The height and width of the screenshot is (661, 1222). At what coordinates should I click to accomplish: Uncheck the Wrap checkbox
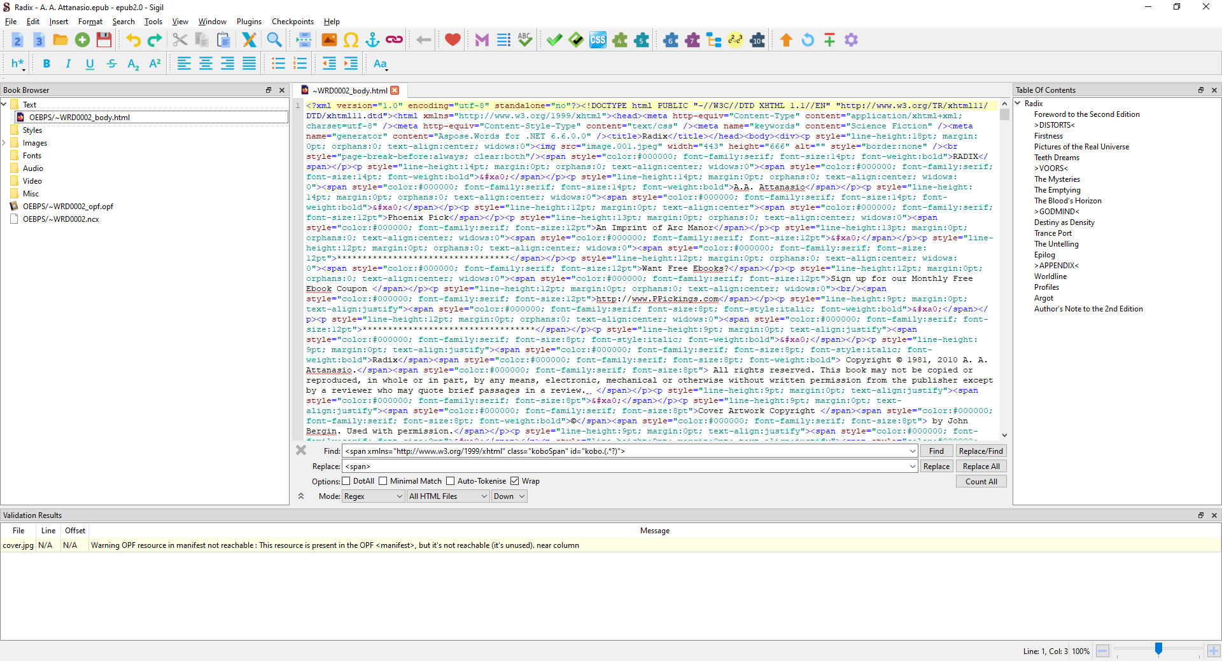[x=515, y=481]
